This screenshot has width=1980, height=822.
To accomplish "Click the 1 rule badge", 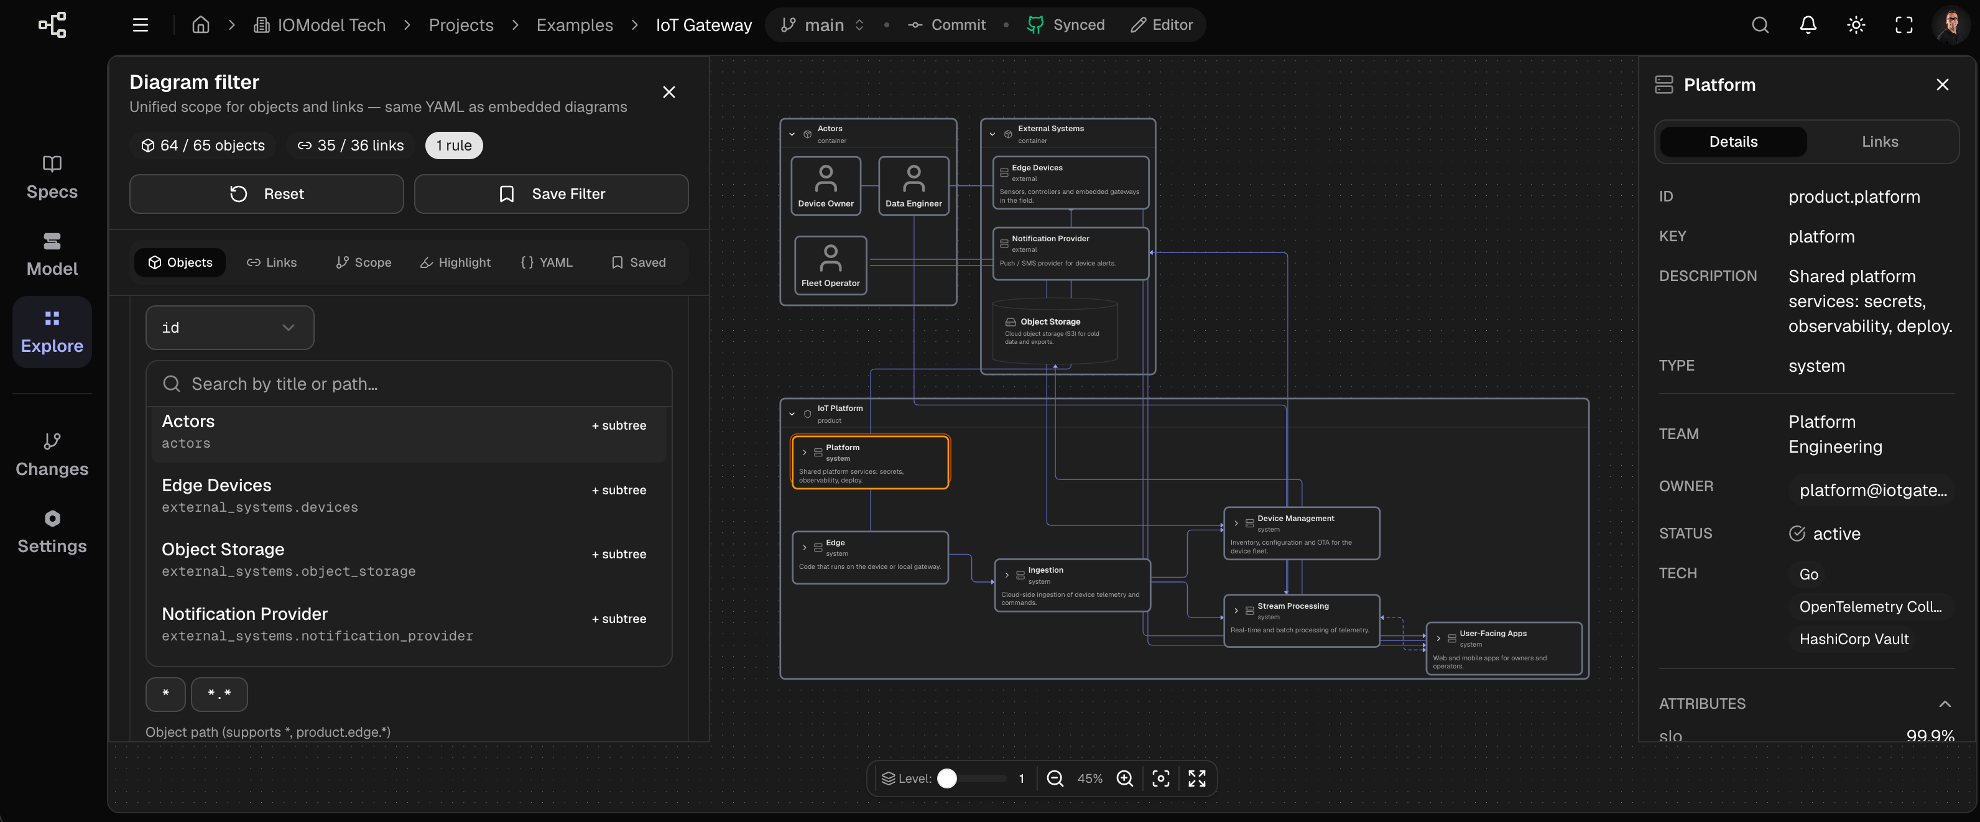I will click(x=453, y=145).
